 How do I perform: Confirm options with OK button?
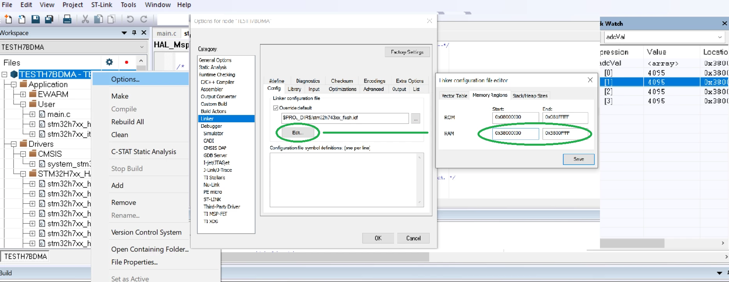(x=378, y=238)
